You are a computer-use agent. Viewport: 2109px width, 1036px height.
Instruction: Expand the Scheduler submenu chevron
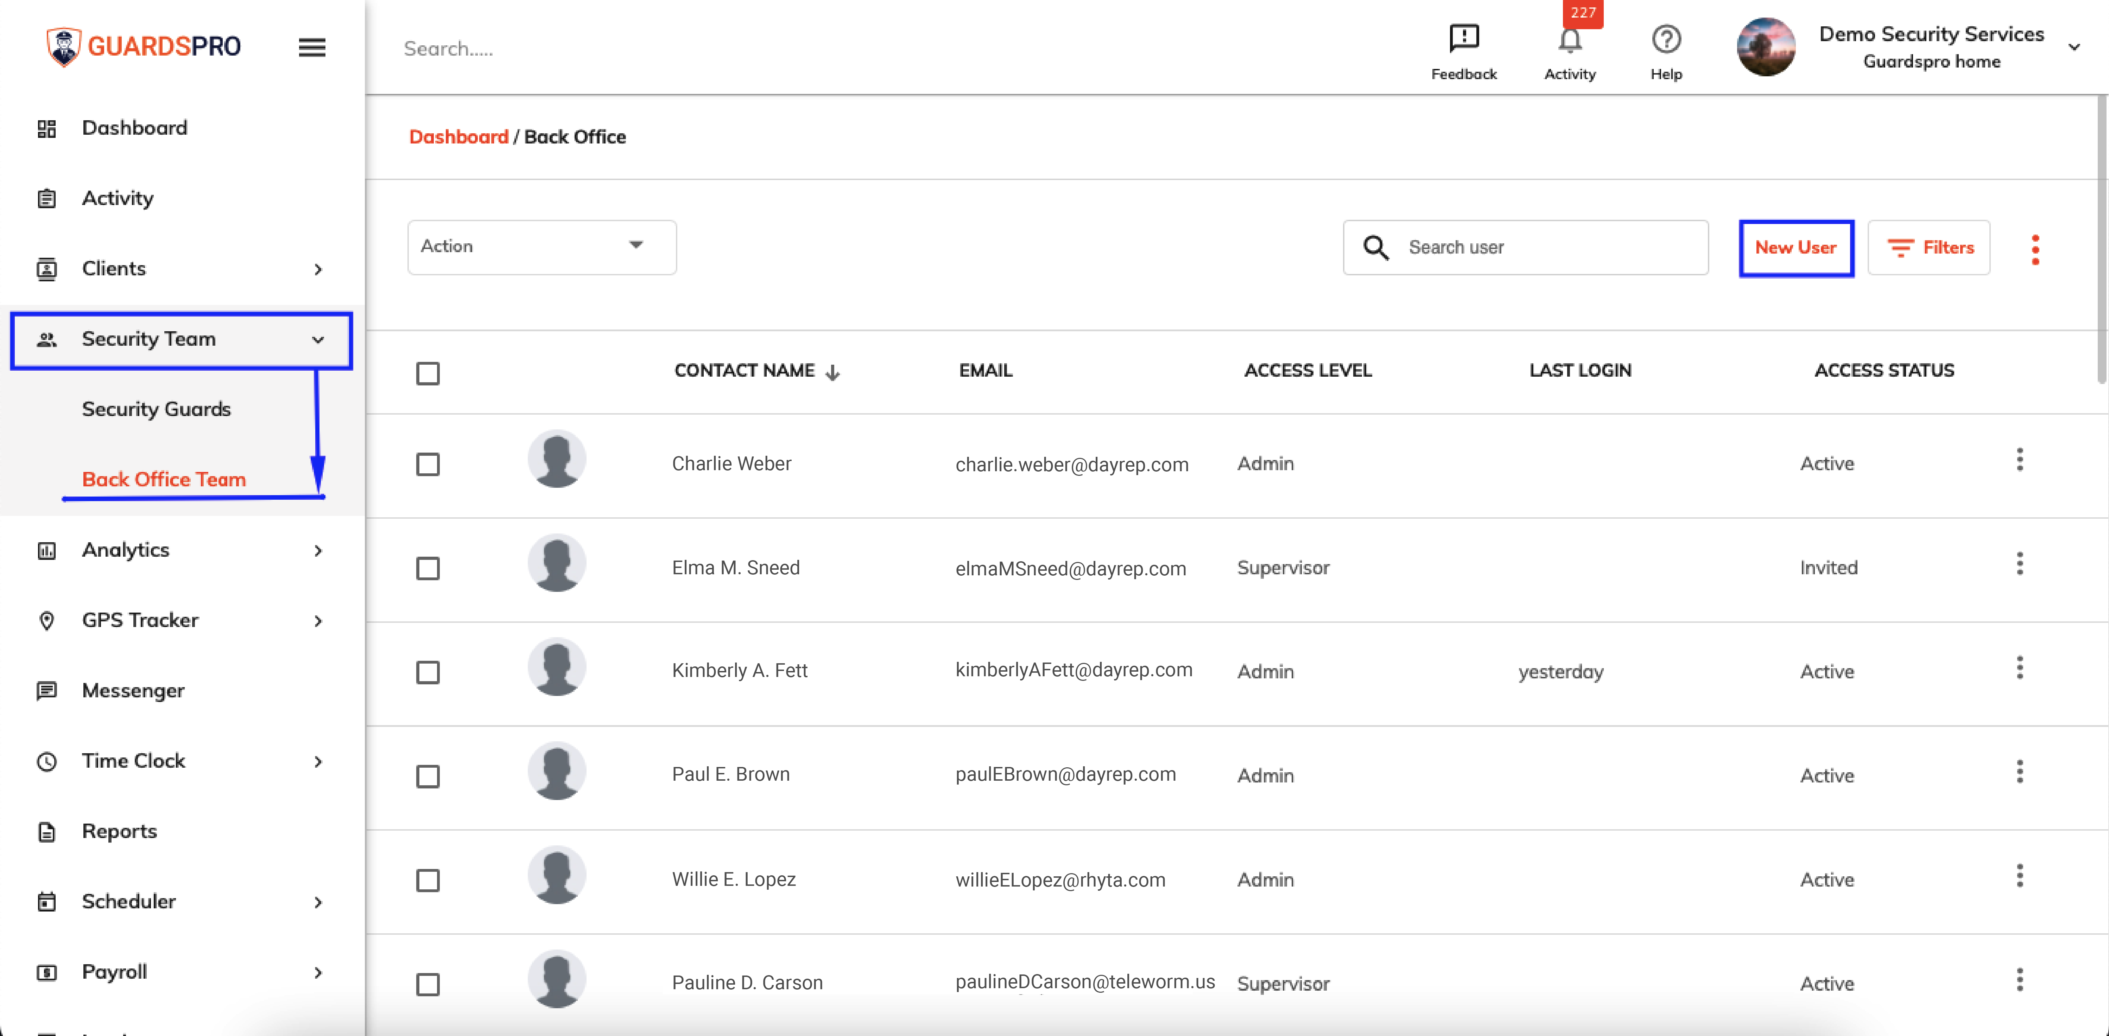pyautogui.click(x=318, y=903)
